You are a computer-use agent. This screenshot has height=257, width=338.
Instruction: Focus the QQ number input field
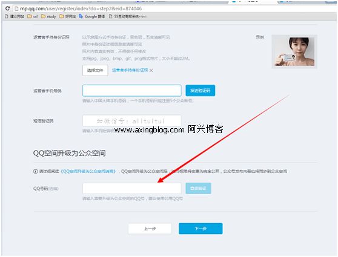tap(132, 188)
